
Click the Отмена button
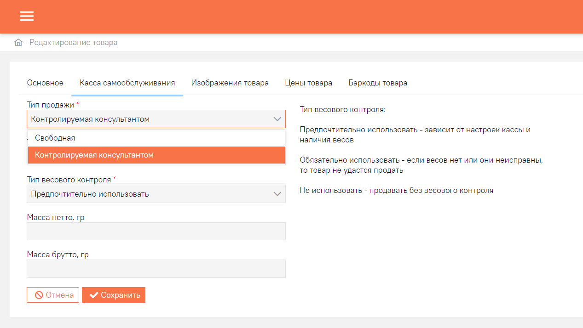coord(53,295)
